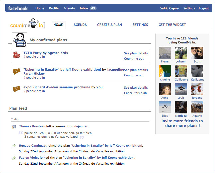The image size is (215, 173).
Task: Click the Agence Krds organizer link
Action: point(57,53)
